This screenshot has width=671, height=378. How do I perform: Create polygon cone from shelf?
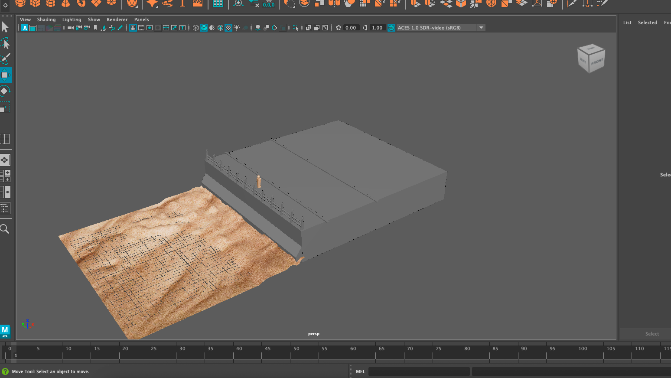(65, 3)
